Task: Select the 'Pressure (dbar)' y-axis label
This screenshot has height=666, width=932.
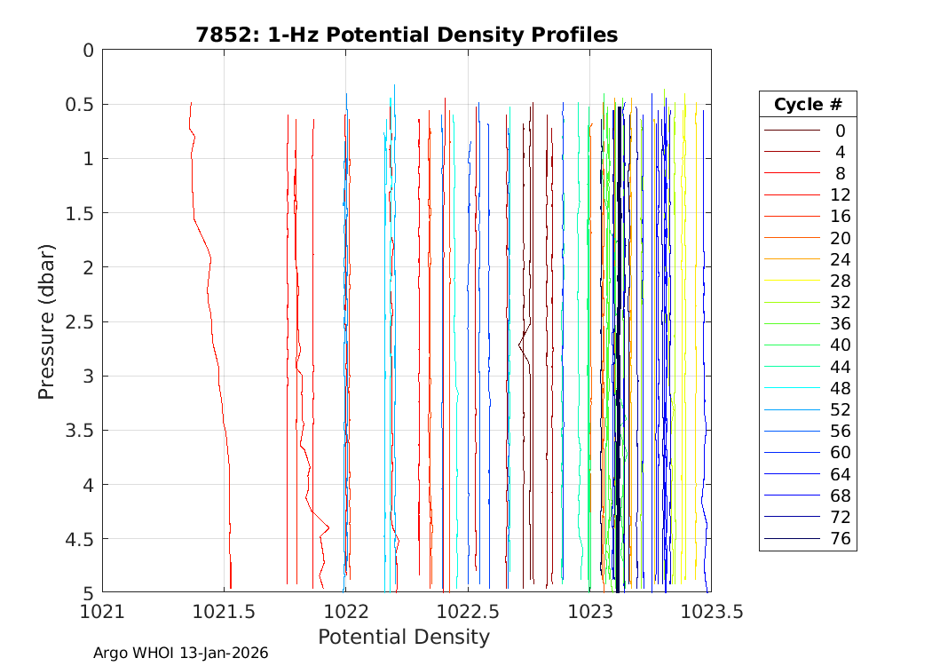Action: click(x=47, y=321)
